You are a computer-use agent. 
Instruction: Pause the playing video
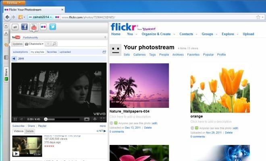pos(15,119)
